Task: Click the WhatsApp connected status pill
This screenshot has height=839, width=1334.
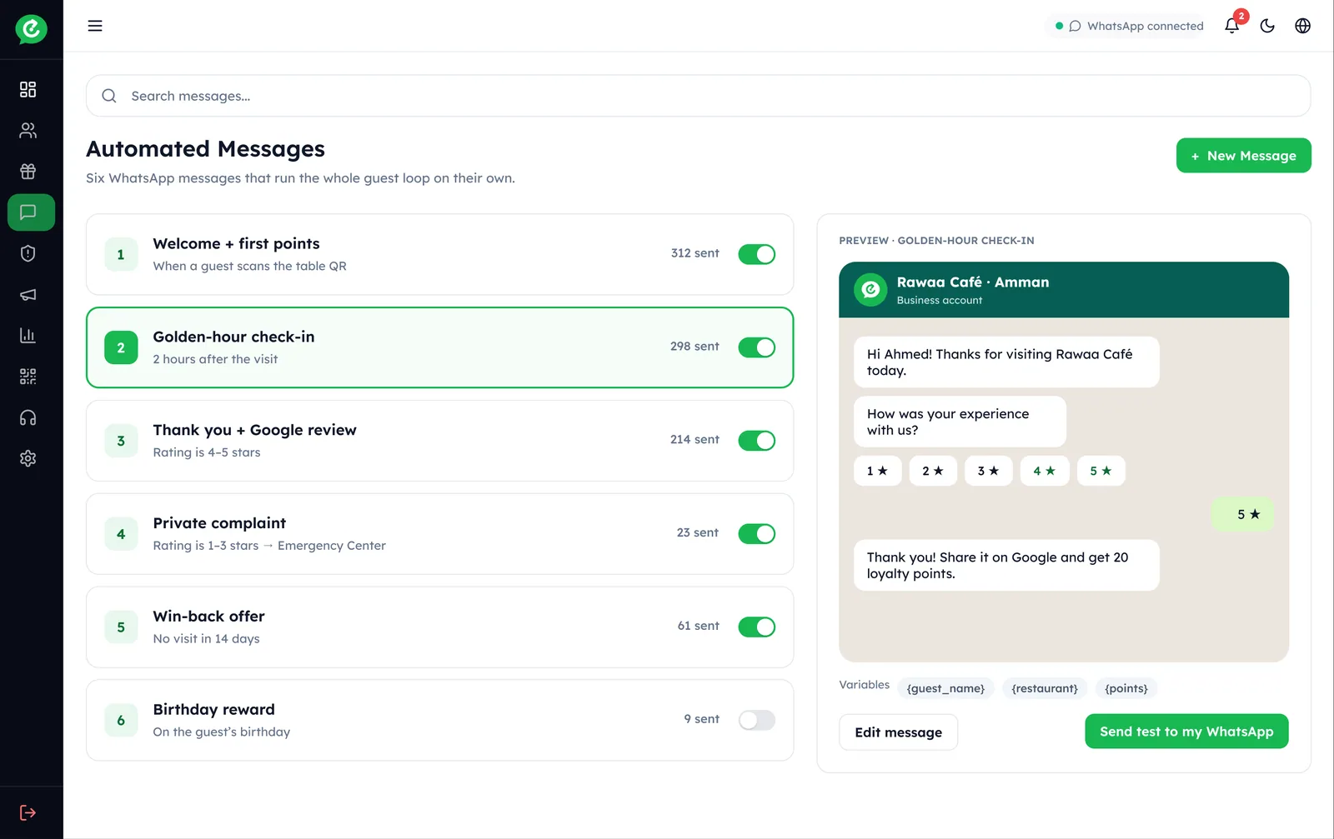Action: point(1129,26)
